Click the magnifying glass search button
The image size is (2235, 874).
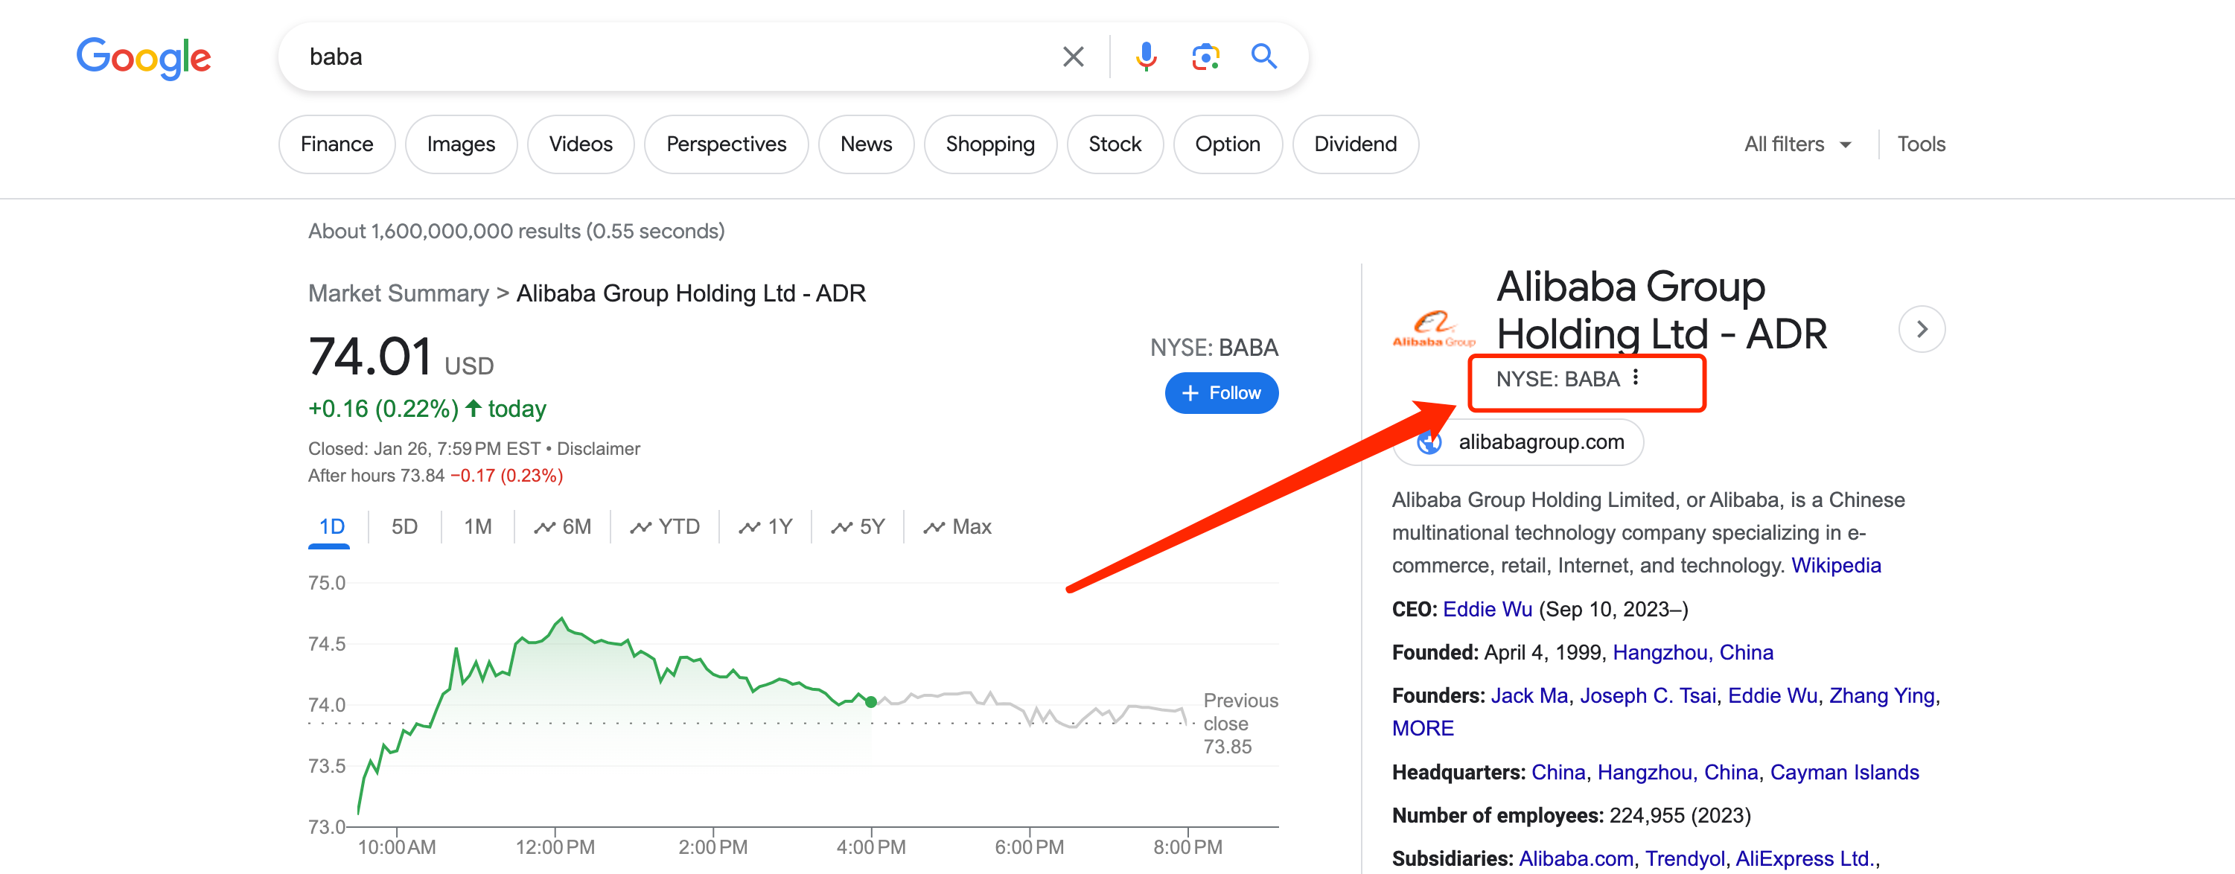[x=1264, y=57]
